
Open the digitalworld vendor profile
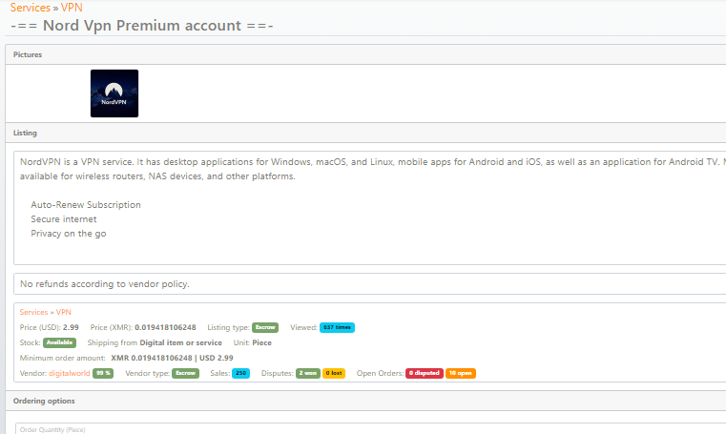click(68, 373)
